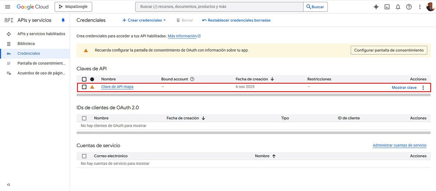Toggle the select-all checkbox in Claves de API
This screenshot has height=191, width=436.
[x=84, y=79]
